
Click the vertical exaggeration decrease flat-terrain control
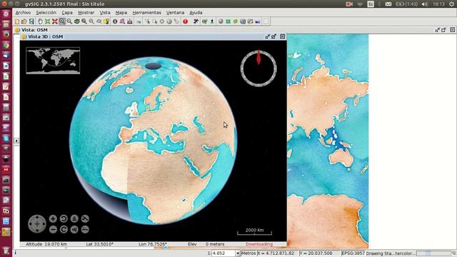click(x=85, y=230)
